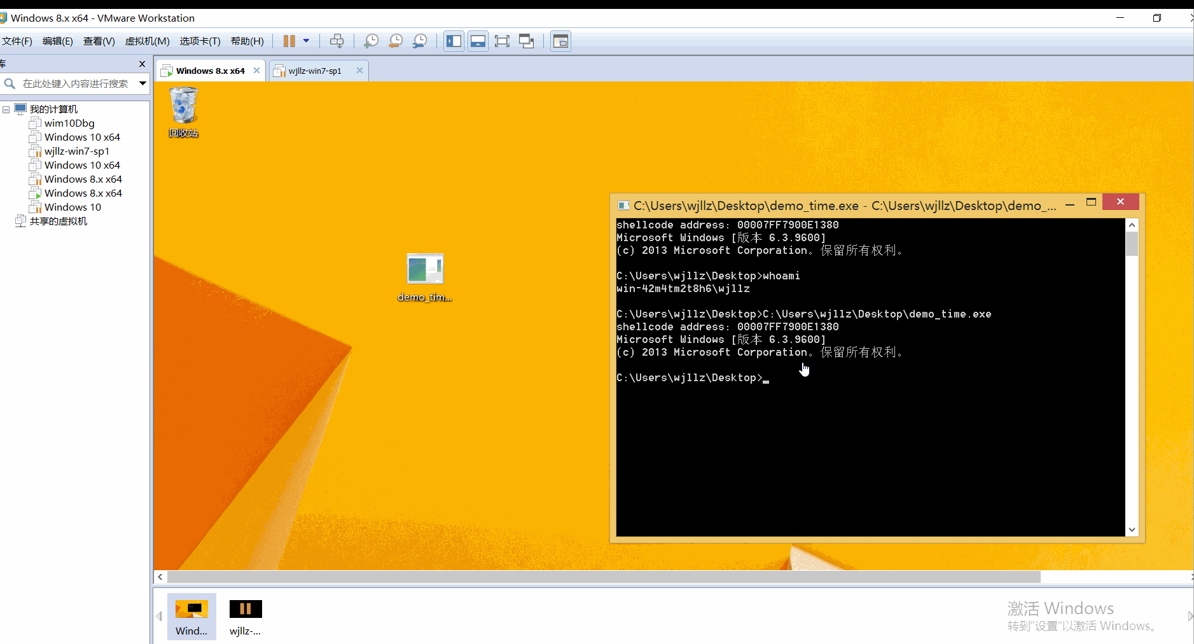Toggle the library sidebar view

click(x=454, y=41)
